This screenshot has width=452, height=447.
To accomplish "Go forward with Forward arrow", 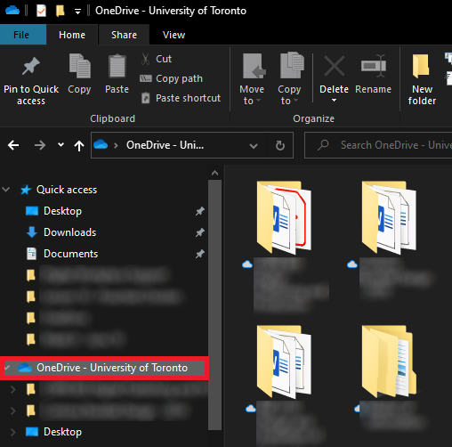I will 40,145.
